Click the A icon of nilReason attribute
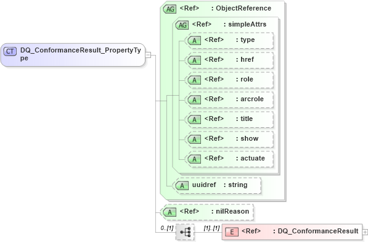Image resolution: width=368 pixels, height=242 pixels. 170,212
